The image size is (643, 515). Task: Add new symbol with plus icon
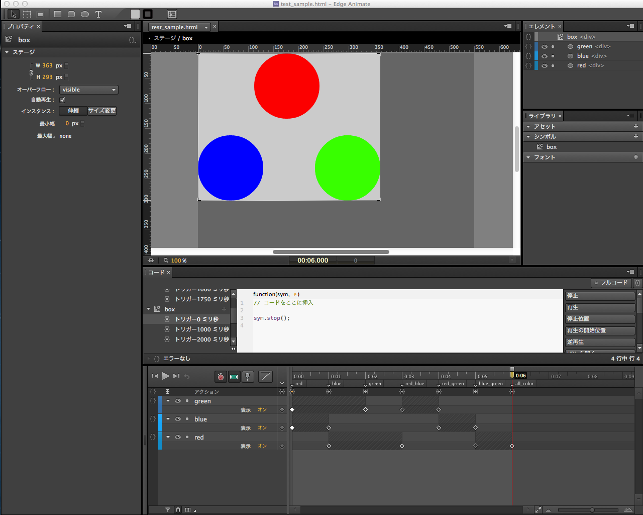click(636, 137)
